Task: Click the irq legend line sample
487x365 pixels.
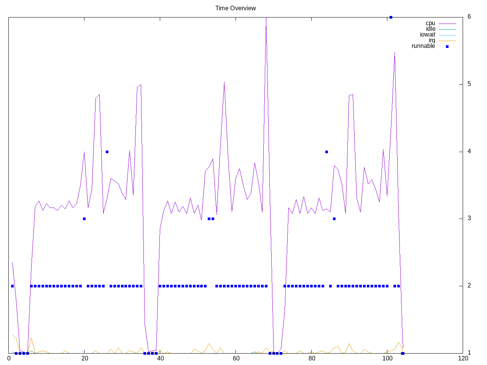Action: [x=447, y=41]
